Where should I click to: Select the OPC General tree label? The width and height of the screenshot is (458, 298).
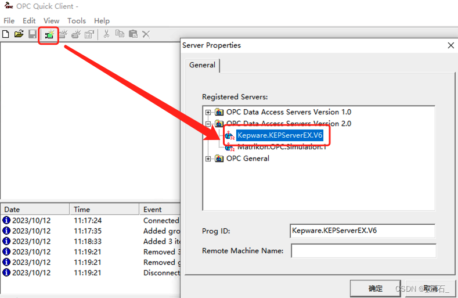(x=248, y=159)
